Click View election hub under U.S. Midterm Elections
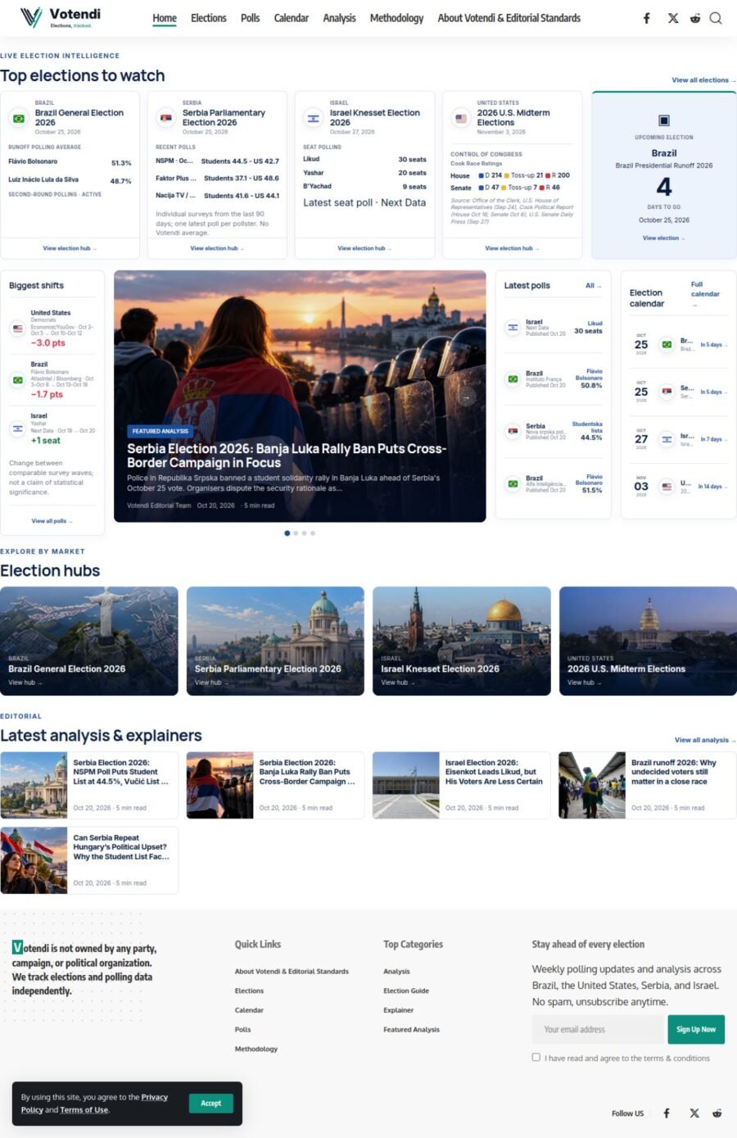This screenshot has height=1138, width=737. tap(512, 248)
